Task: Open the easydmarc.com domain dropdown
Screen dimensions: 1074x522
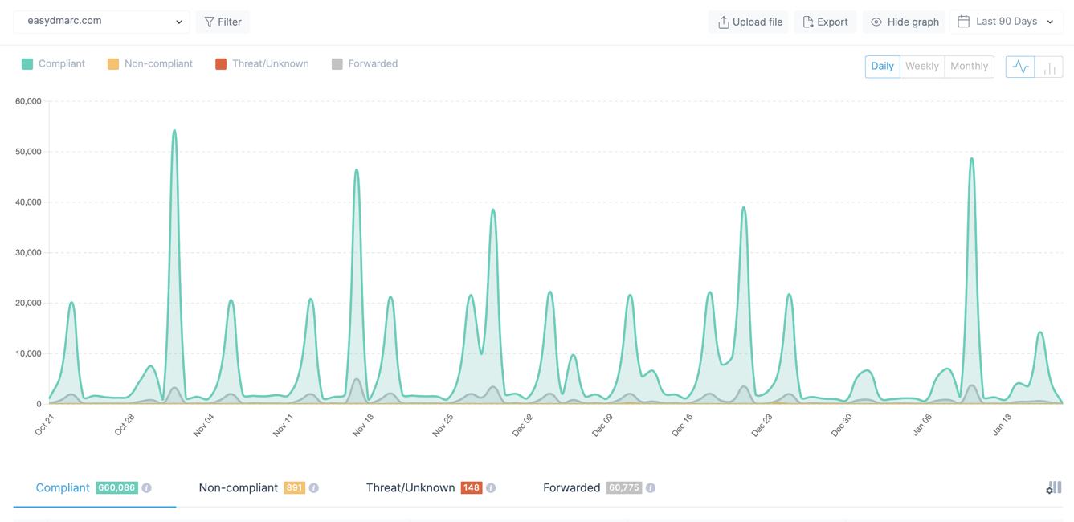Action: point(101,22)
